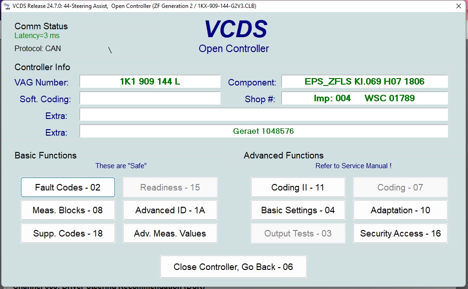Click the disabled Output Tests - 03 button

(298, 233)
